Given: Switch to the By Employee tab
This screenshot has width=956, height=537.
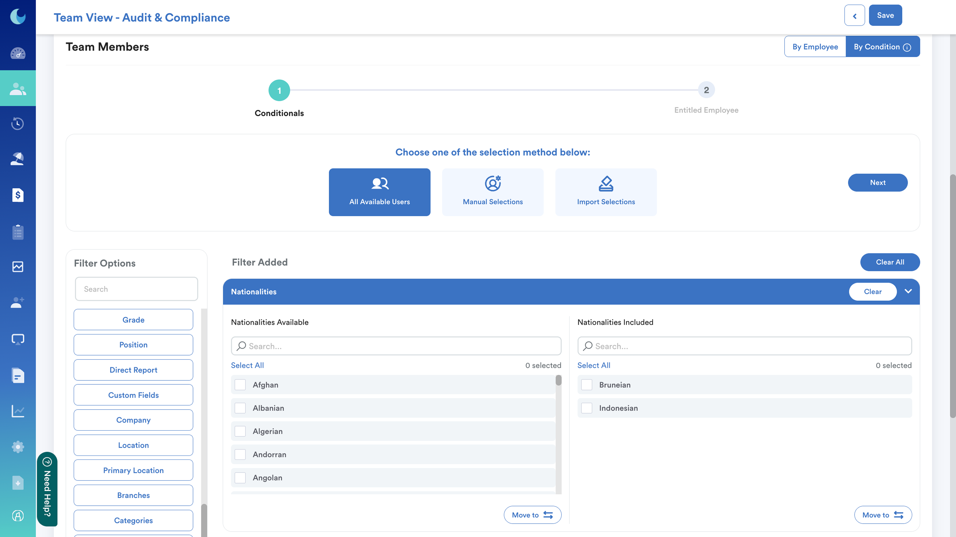Looking at the screenshot, I should 815,47.
